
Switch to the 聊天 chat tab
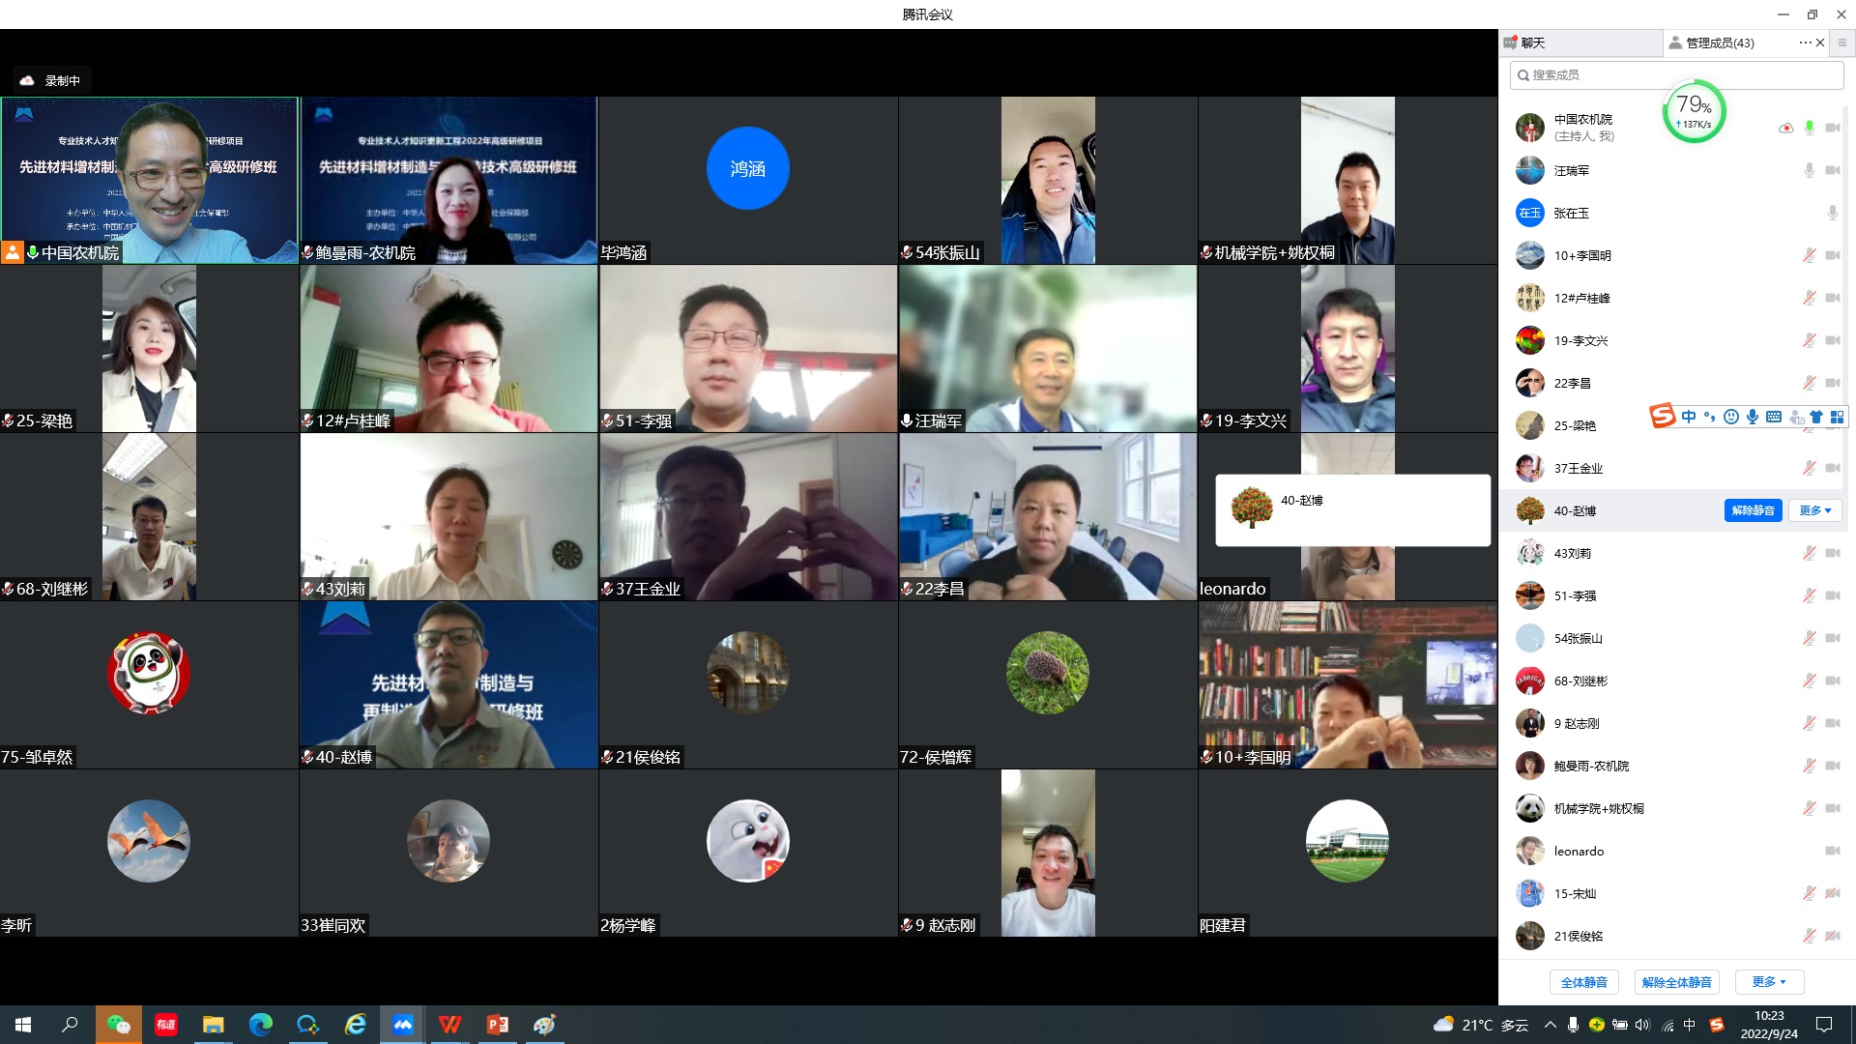coord(1532,43)
